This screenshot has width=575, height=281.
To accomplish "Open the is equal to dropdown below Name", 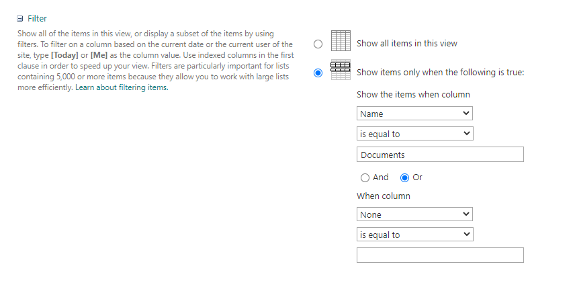I will [415, 134].
